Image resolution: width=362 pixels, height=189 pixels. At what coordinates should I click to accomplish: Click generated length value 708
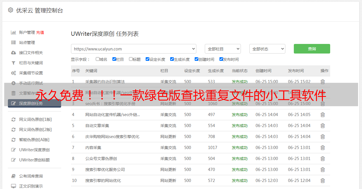tap(211, 137)
